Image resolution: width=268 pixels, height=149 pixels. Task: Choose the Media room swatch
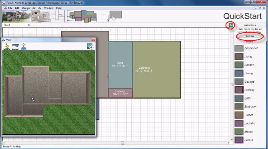coord(239,132)
